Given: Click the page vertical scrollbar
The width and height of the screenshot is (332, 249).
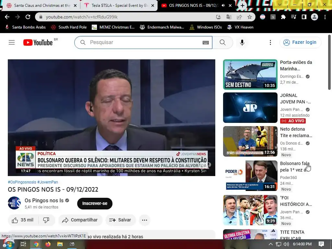Looking at the screenshot, I should (x=329, y=62).
